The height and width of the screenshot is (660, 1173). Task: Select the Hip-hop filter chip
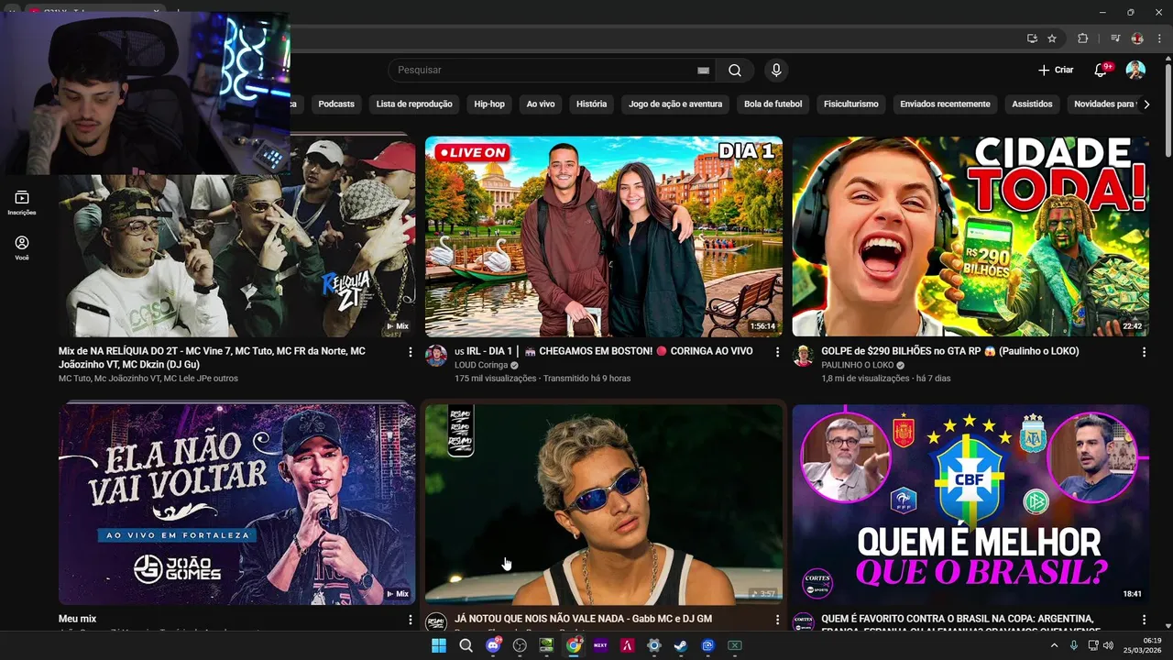click(x=489, y=104)
